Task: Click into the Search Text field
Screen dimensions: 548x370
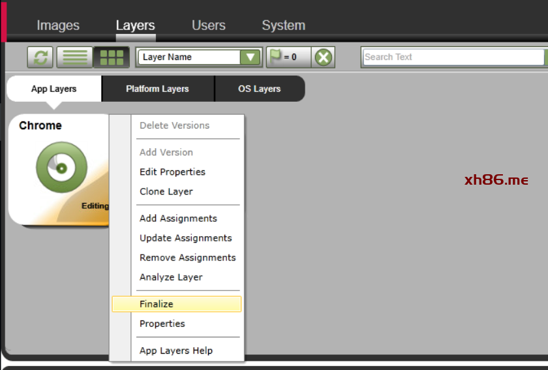Action: (453, 57)
